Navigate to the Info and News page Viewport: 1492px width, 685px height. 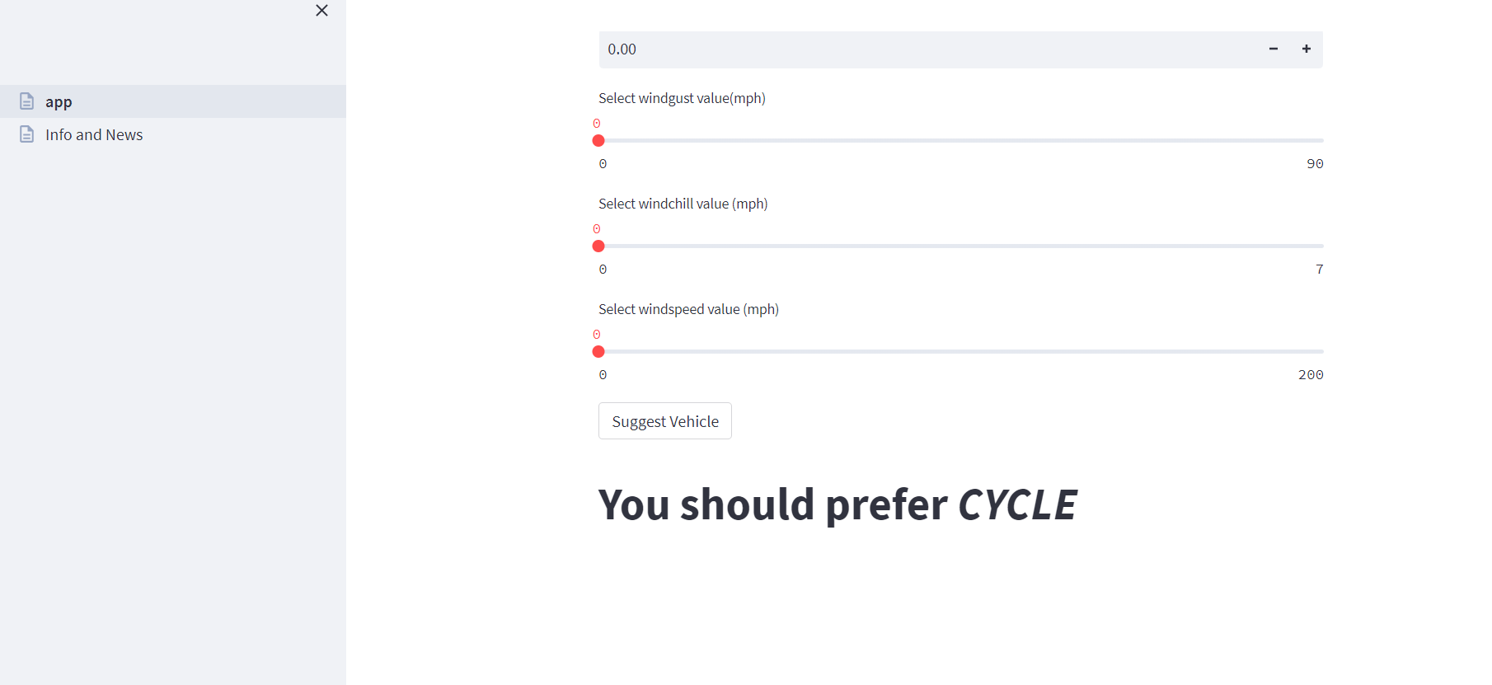click(x=94, y=134)
